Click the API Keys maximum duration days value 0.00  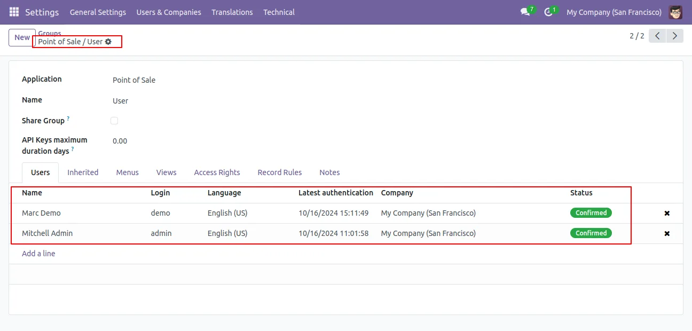point(120,141)
